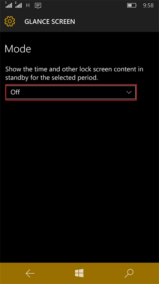This screenshot has height=284, width=159.
Task: Select the Off text in the combo box
Action: (x=15, y=92)
